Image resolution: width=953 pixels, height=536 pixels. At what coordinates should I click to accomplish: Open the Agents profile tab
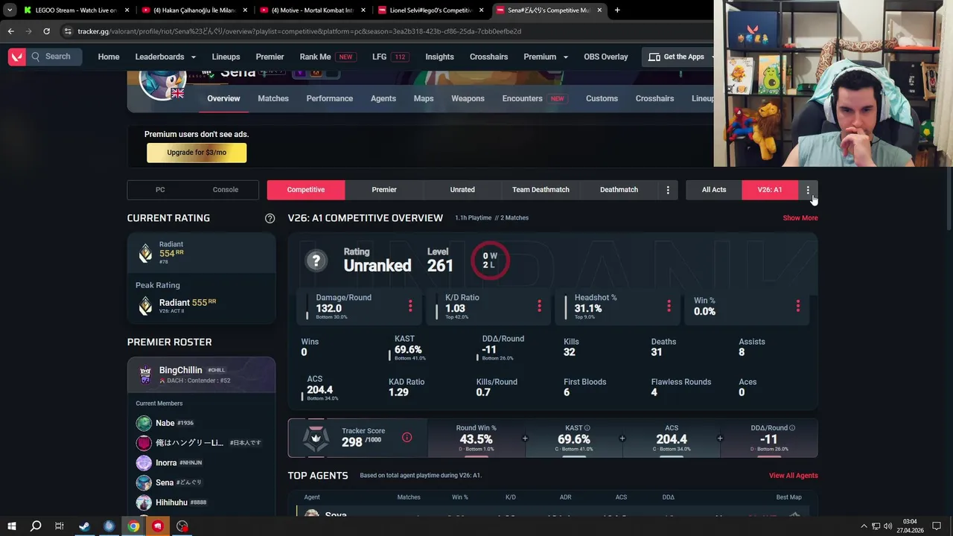pos(383,98)
